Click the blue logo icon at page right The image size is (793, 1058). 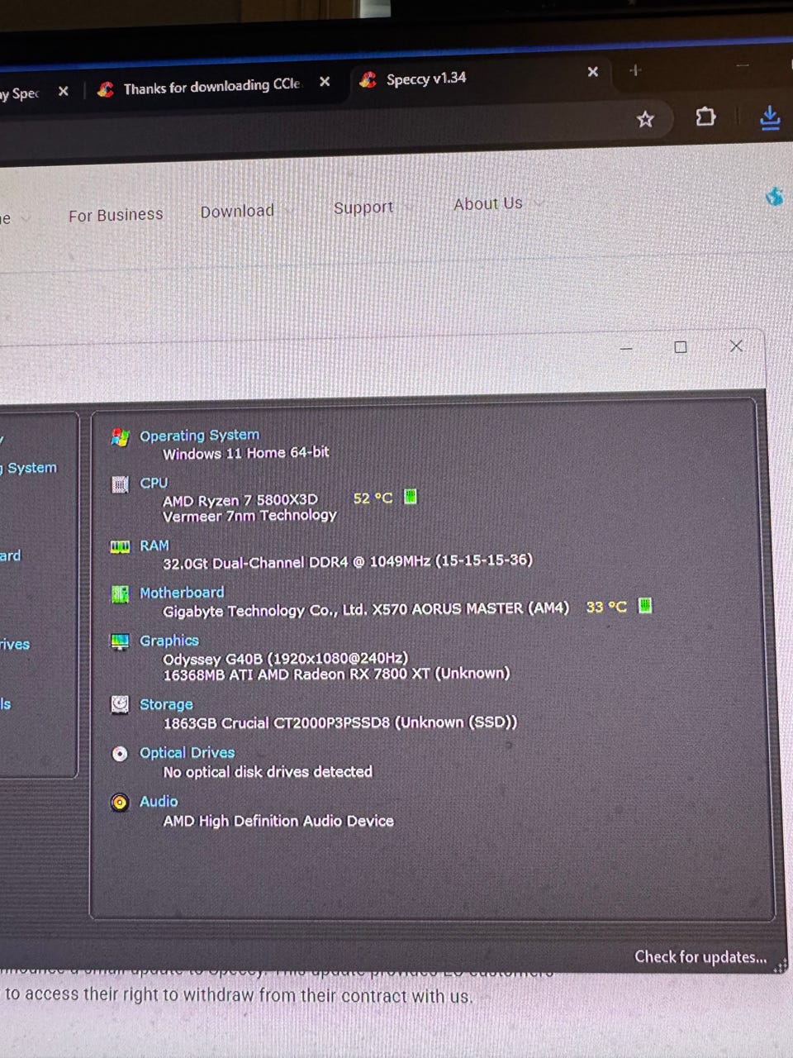pos(774,197)
